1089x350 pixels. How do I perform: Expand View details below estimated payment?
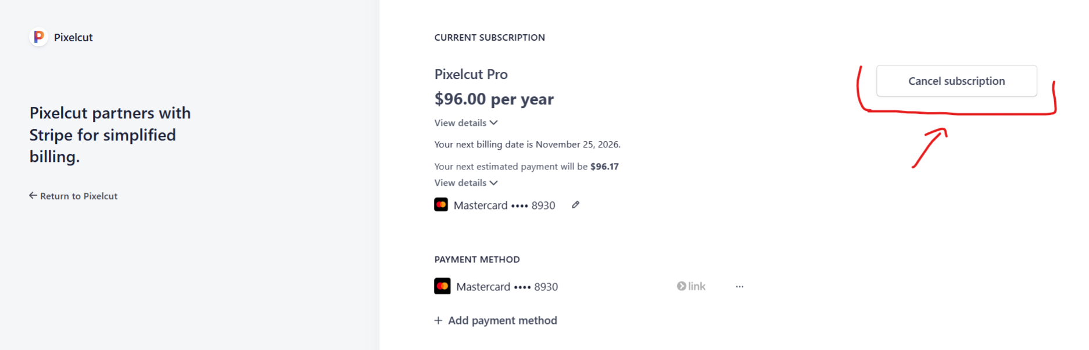tap(466, 183)
